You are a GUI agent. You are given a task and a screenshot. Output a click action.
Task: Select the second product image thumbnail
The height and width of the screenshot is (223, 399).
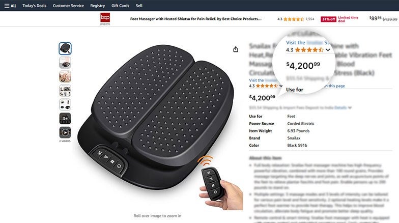click(x=65, y=63)
